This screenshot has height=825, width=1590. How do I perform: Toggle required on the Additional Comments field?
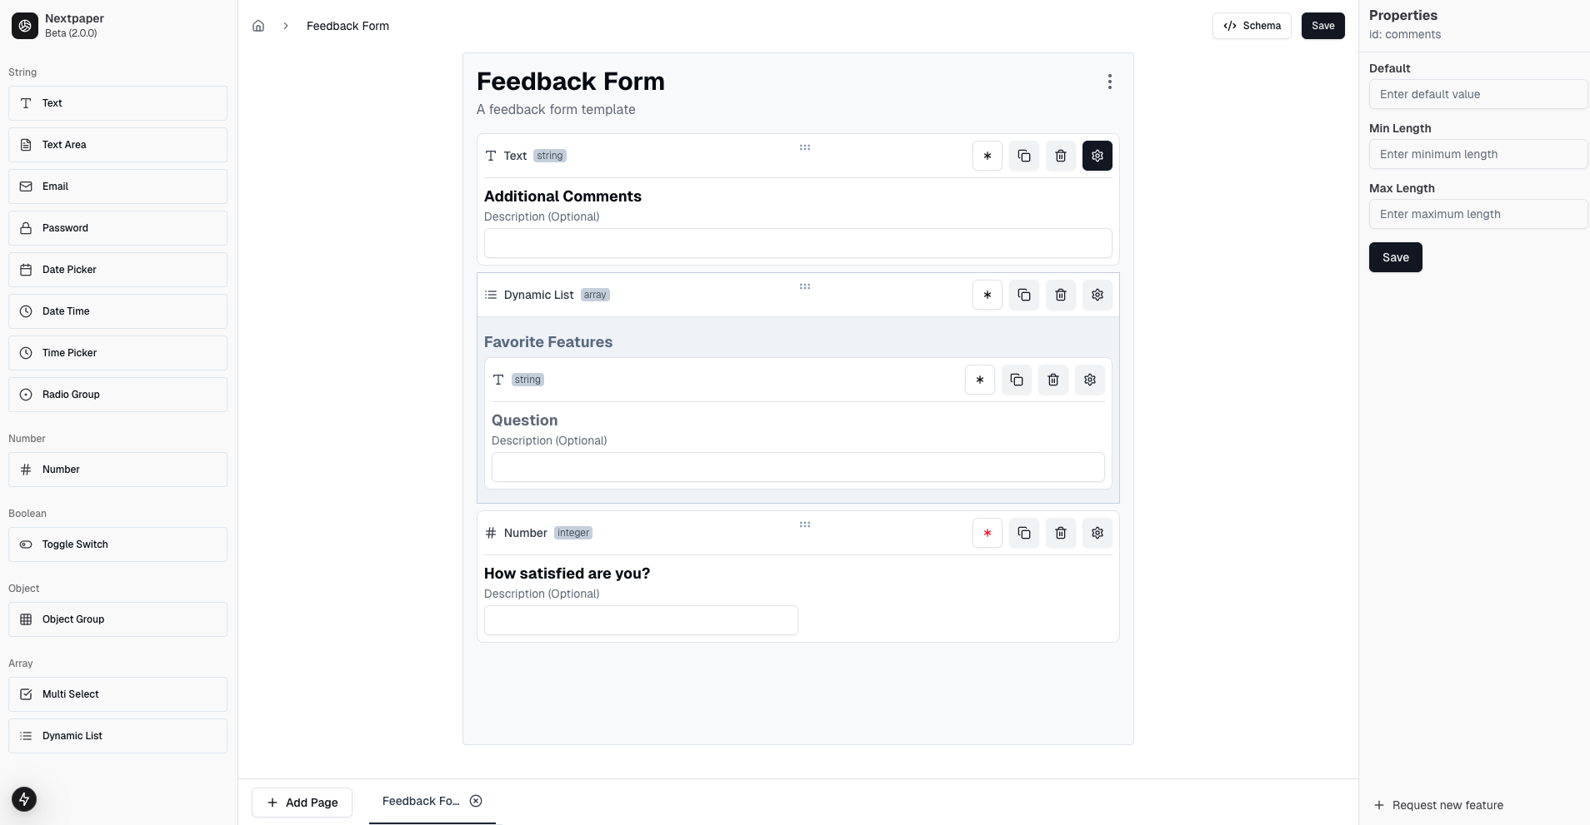[987, 156]
